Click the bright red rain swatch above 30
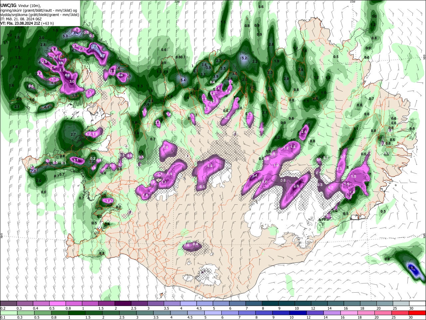This screenshot has width=426, height=320. point(417,313)
